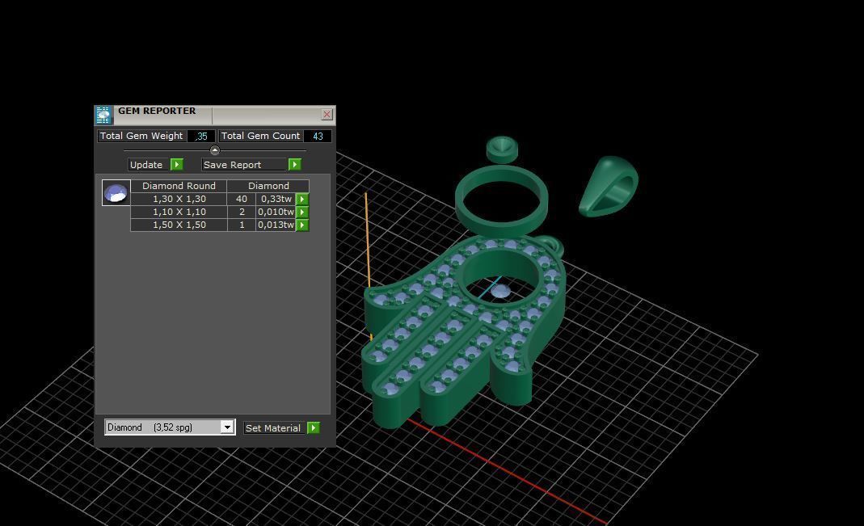The image size is (864, 526).
Task: Click the green arrow beside Update
Action: (x=176, y=165)
